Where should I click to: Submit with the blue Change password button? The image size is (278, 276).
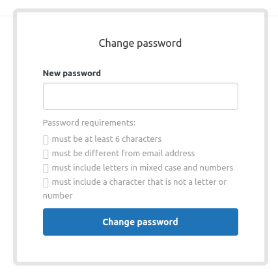pos(141,222)
